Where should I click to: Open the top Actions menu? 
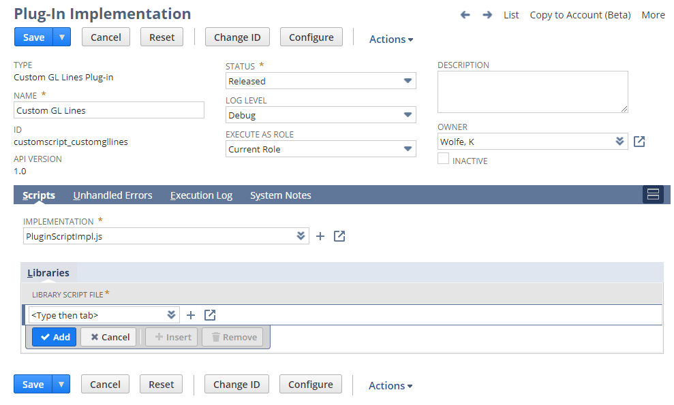click(391, 39)
